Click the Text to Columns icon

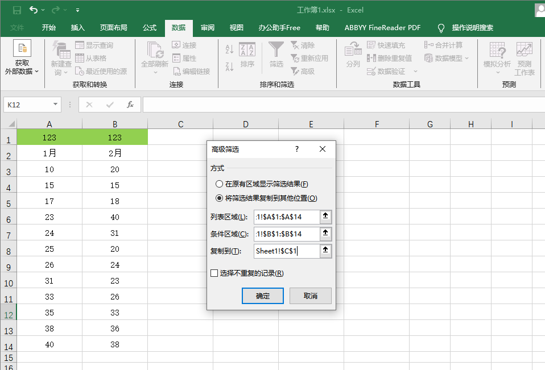click(x=353, y=54)
